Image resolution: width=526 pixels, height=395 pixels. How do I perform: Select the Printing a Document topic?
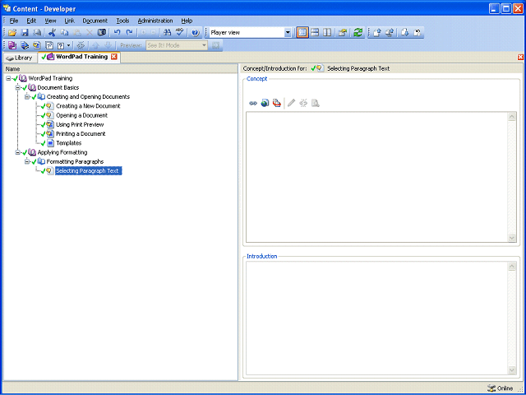[x=81, y=134]
